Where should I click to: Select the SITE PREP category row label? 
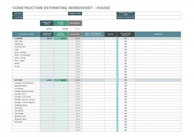[x=19, y=80]
